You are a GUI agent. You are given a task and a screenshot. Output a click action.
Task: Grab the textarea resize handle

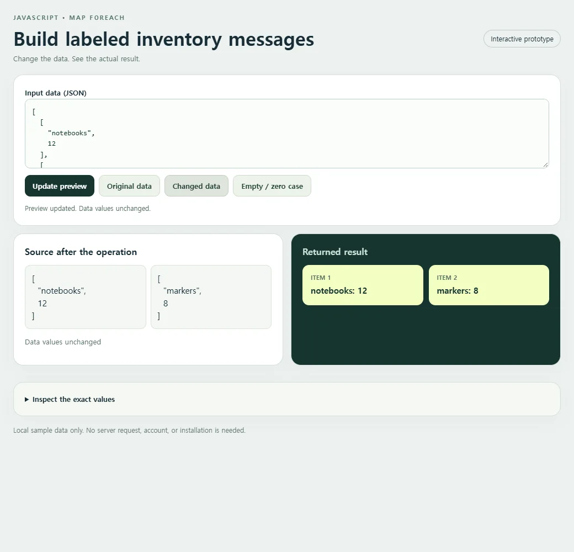coord(545,164)
